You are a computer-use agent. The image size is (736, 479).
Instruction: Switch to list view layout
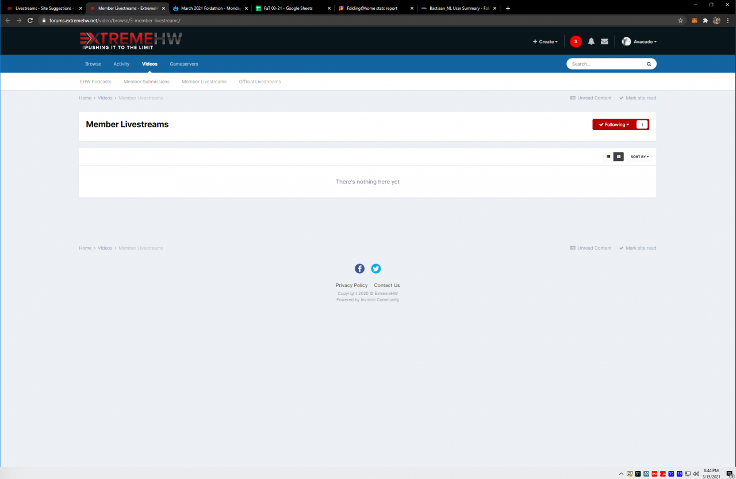click(x=608, y=156)
